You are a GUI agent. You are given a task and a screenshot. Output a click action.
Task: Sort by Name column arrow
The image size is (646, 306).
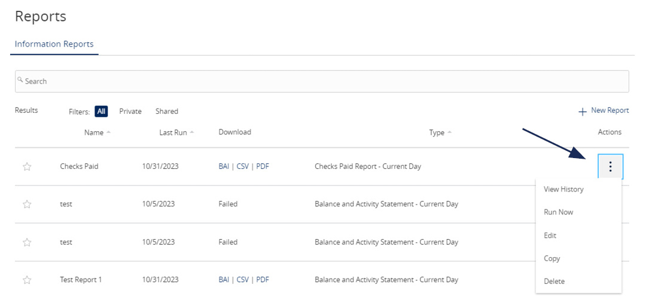pos(109,132)
